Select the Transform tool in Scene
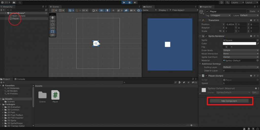The height and width of the screenshot is (130, 260). (53, 35)
